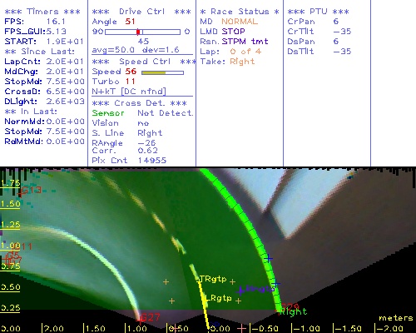This screenshot has height=333, width=416.
Task: Click the red G27 marker
Action: pyautogui.click(x=150, y=317)
